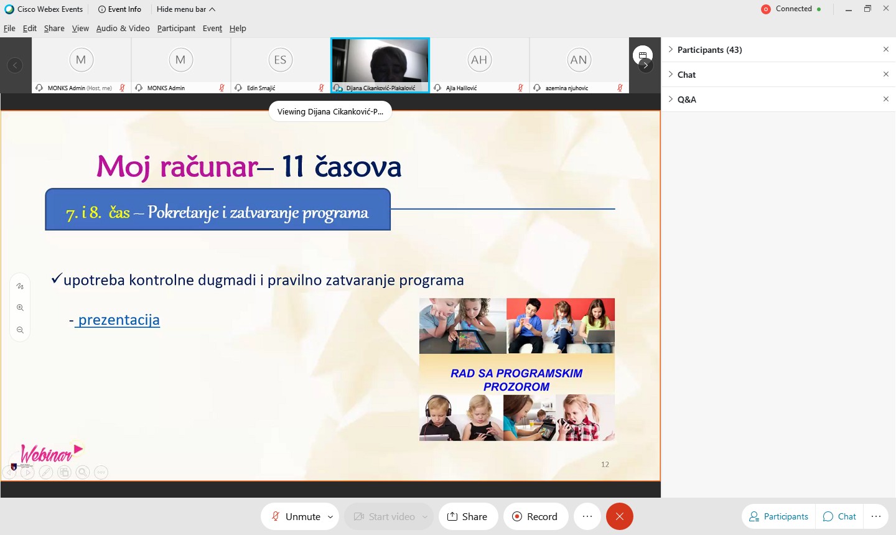The height and width of the screenshot is (535, 896).
Task: Open panel options ellipsis at bottom right
Action: pos(876,516)
